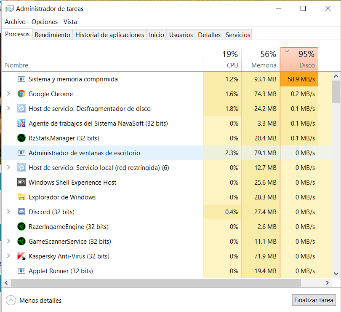Image resolution: width=341 pixels, height=312 pixels.
Task: Click the 2.3% CPU value
Action: tap(232, 153)
